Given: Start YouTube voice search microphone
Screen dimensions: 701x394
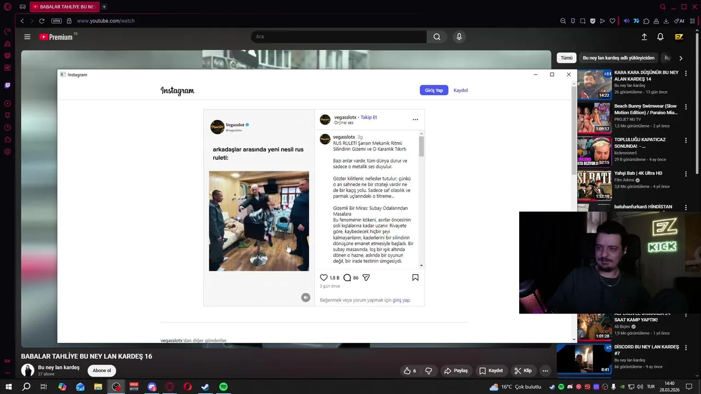Looking at the screenshot, I should point(459,37).
